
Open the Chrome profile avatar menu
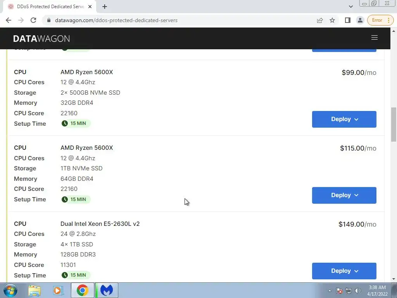[x=360, y=20]
